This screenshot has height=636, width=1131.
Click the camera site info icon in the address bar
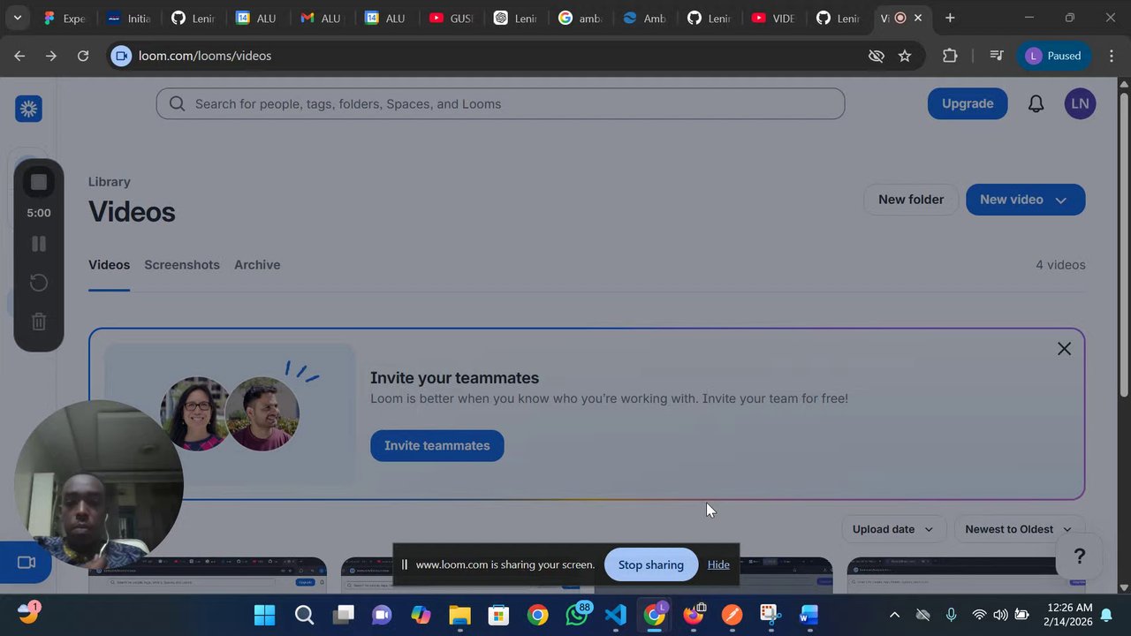coord(122,56)
